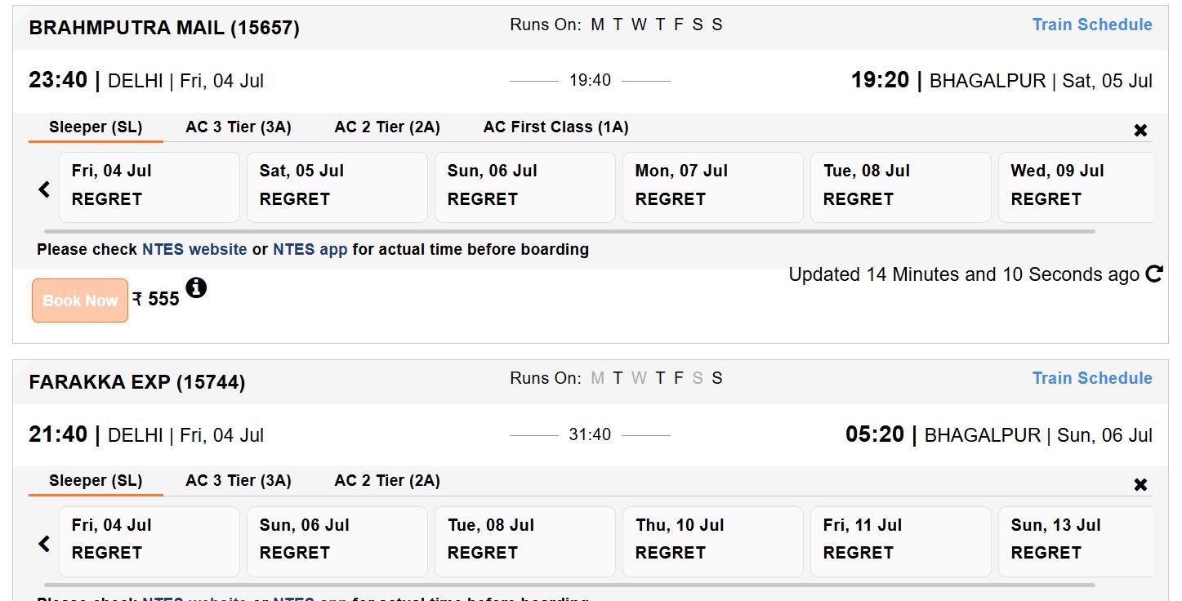Go to previous dates arrow for Brahmputra Mail
Viewport: 1182px width, 601px height.
[x=44, y=189]
